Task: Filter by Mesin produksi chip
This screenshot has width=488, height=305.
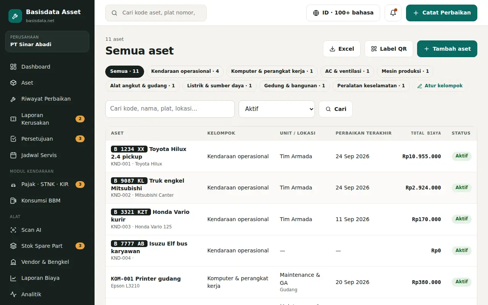Action: pos(405,71)
